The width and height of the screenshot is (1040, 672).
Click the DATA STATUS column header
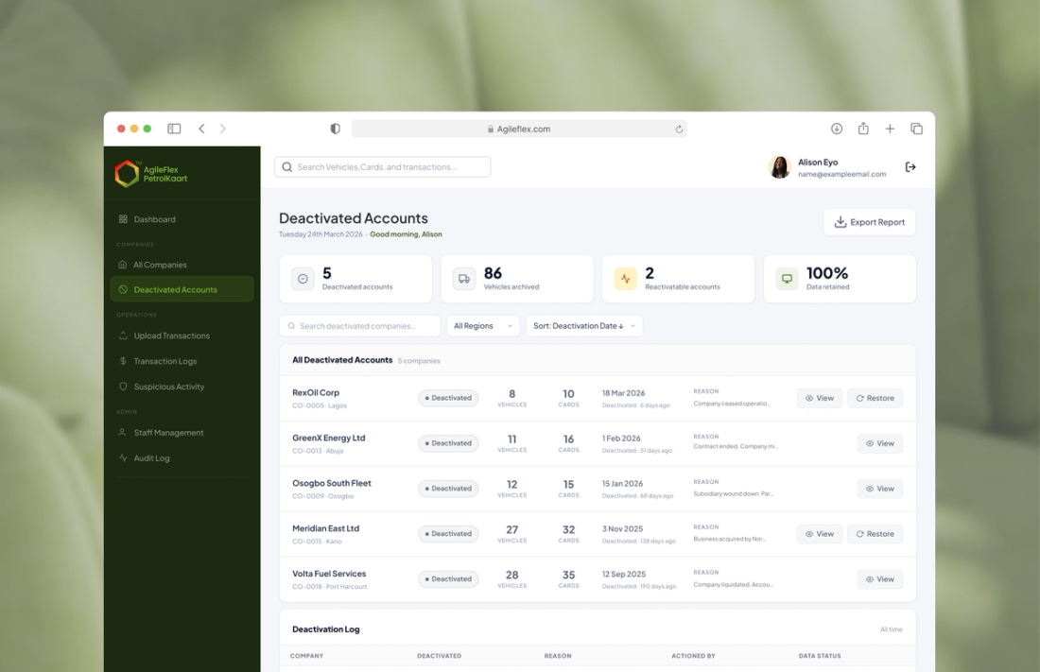[x=820, y=655]
